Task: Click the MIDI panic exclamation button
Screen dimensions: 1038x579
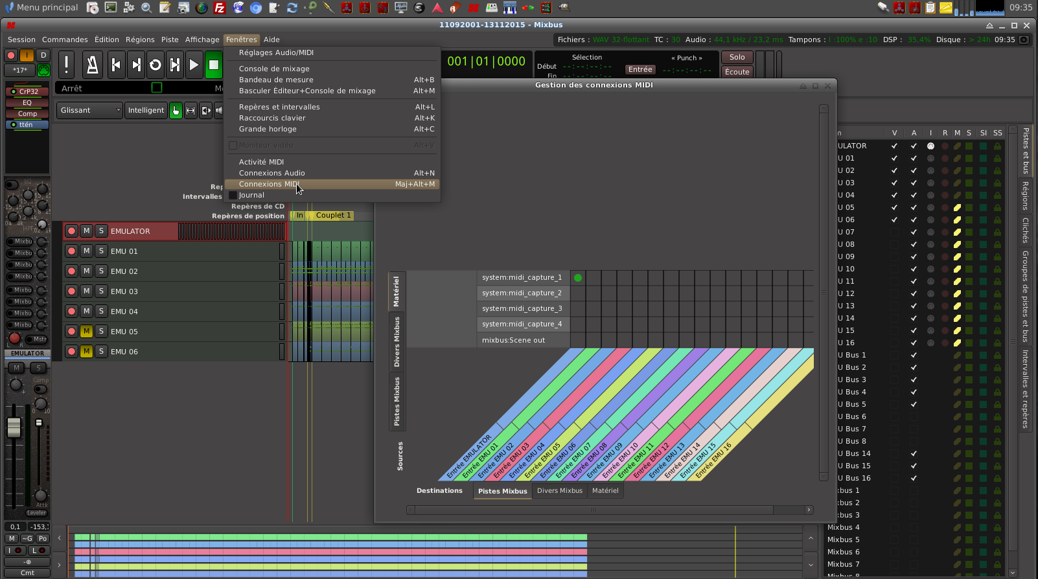Action: click(67, 65)
